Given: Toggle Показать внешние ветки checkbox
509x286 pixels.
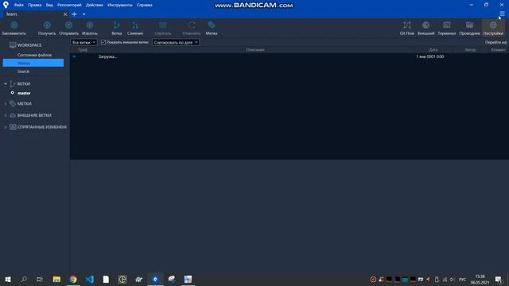Looking at the screenshot, I should click(x=103, y=42).
